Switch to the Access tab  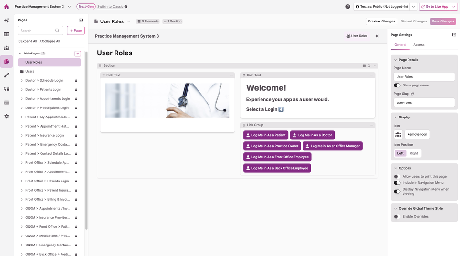point(418,45)
